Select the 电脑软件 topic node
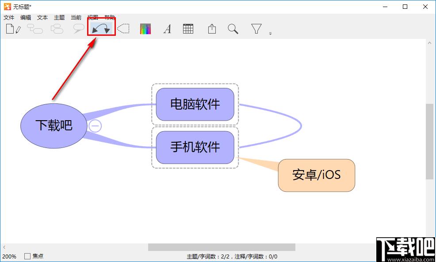This screenshot has height=262, width=436. tap(195, 104)
